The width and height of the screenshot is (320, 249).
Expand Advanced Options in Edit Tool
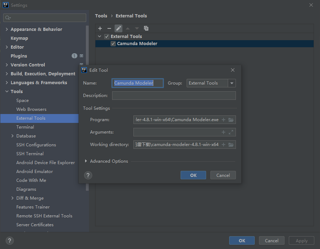[86, 161]
